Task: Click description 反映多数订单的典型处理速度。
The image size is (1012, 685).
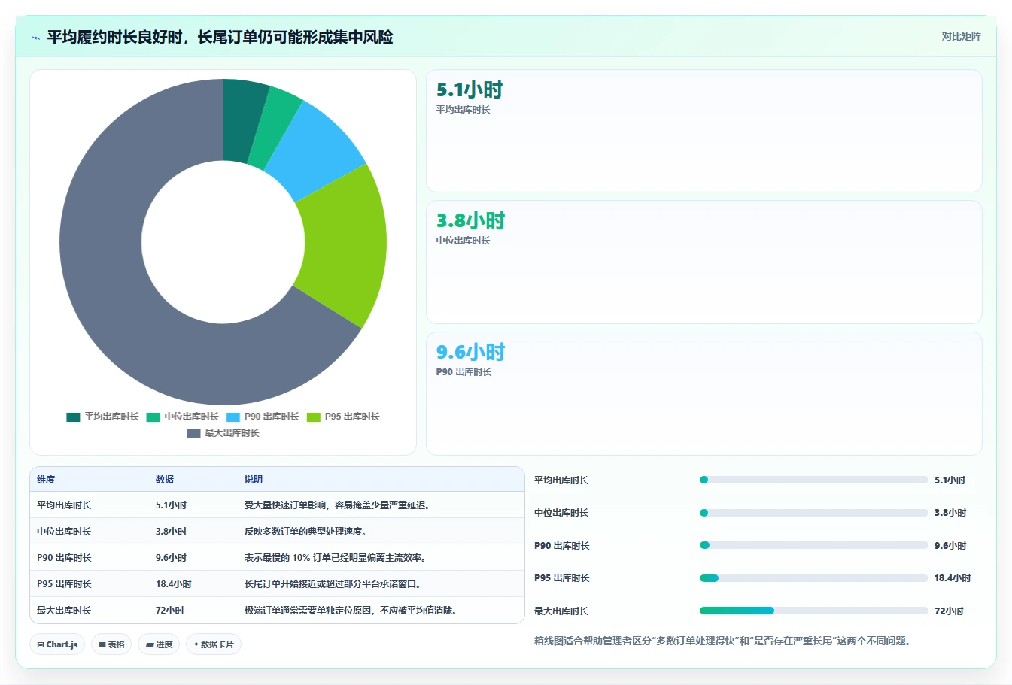Action: click(306, 532)
